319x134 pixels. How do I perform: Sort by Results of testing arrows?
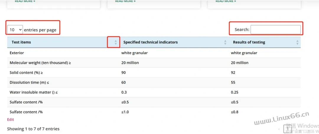(x=297, y=42)
